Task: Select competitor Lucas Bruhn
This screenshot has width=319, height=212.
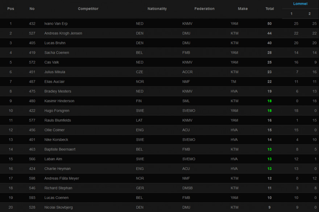Action: click(55, 43)
